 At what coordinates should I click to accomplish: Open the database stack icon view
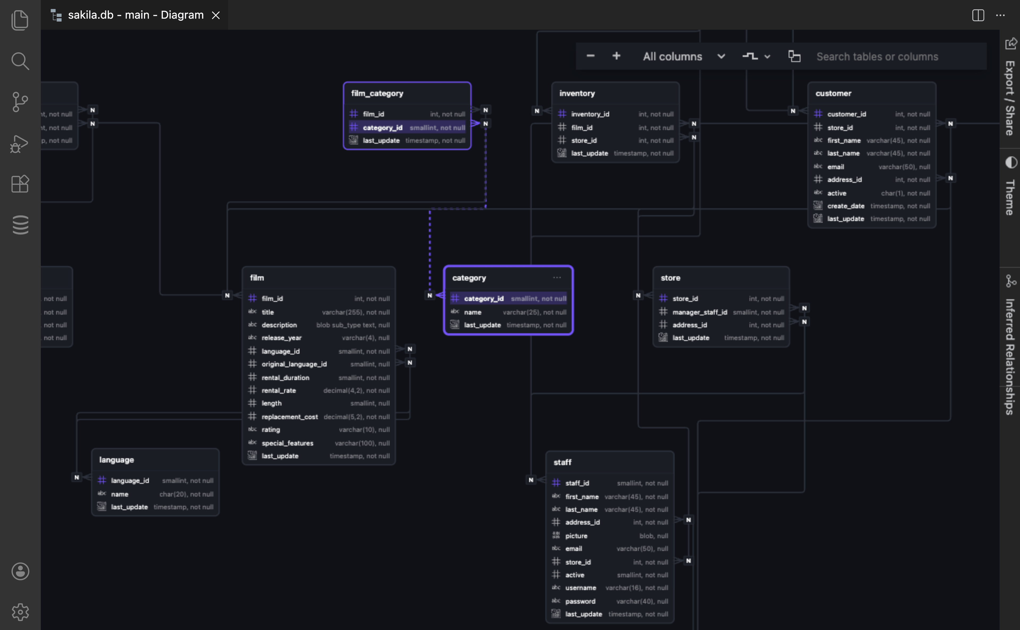point(20,225)
